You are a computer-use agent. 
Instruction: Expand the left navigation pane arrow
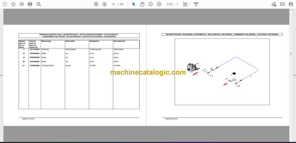click(2, 75)
